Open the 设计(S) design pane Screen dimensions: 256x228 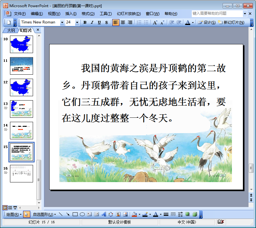206,22
